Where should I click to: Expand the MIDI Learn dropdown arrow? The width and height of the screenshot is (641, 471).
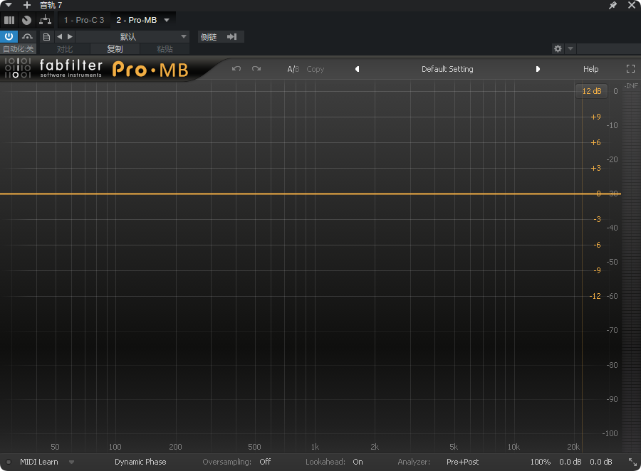pyautogui.click(x=71, y=462)
